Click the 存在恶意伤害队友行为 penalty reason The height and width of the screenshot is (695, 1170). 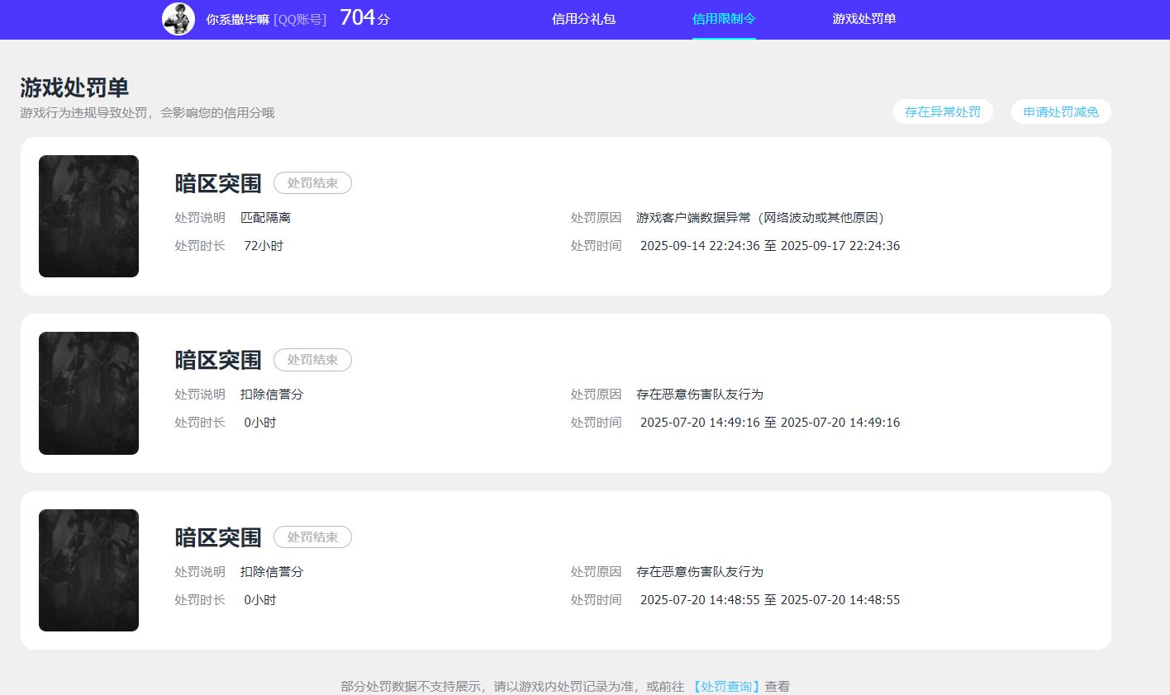(701, 394)
